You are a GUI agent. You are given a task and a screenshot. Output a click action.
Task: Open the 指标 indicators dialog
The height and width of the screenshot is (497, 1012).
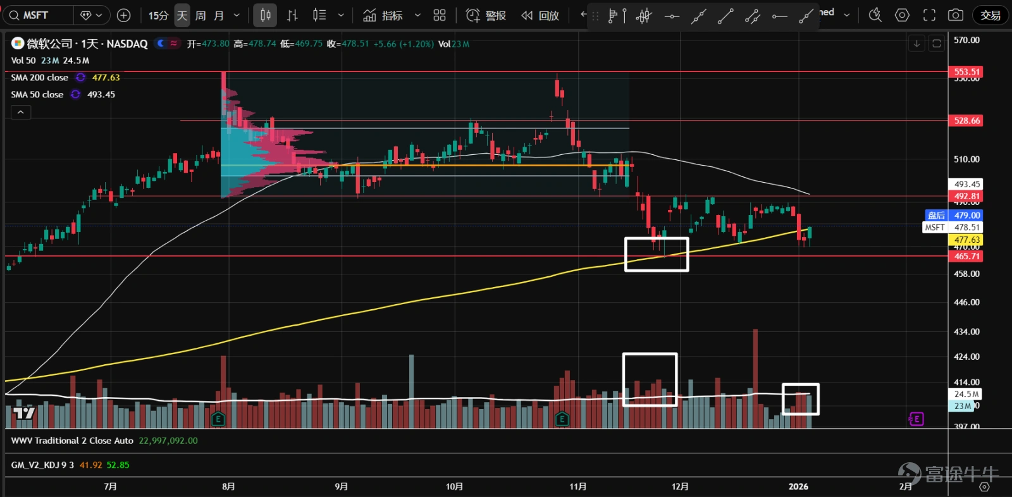click(x=383, y=15)
